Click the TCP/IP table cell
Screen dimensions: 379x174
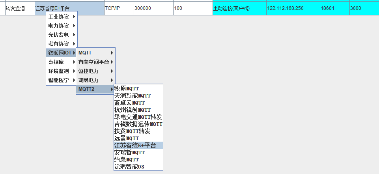tap(119, 8)
